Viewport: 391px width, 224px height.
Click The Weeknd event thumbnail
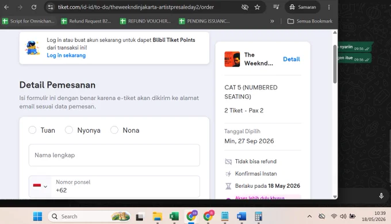232,59
